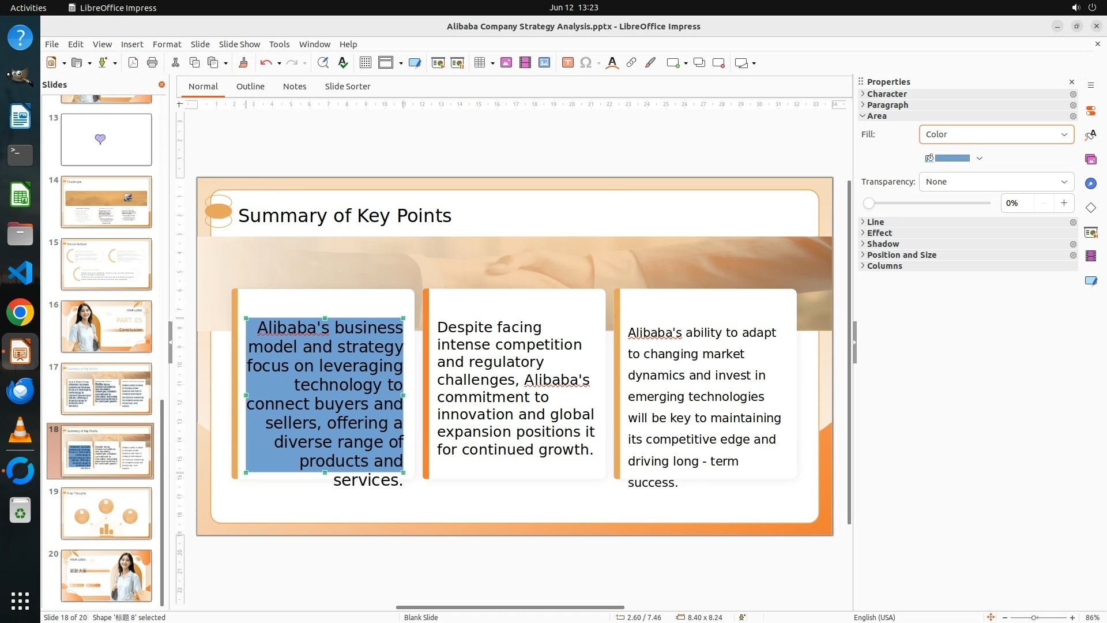Click the Export as PDF icon

(x=133, y=63)
